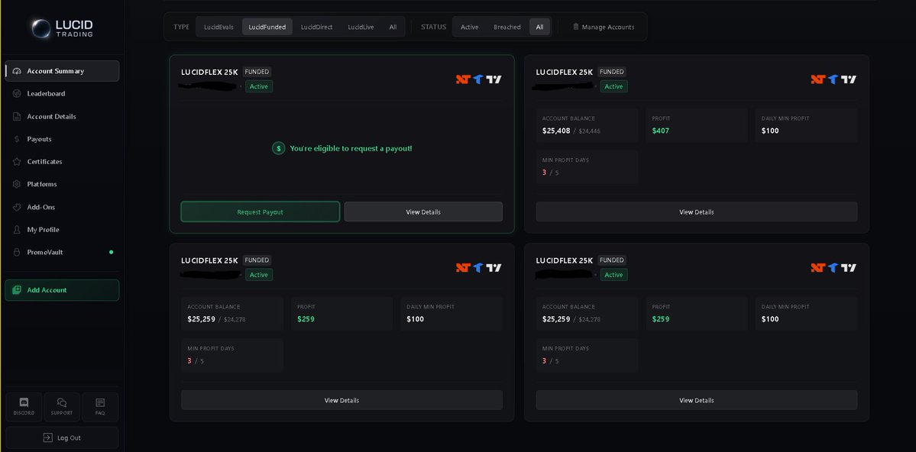916x452 pixels.
Task: Open TradingView from the top account card
Action: [x=495, y=79]
